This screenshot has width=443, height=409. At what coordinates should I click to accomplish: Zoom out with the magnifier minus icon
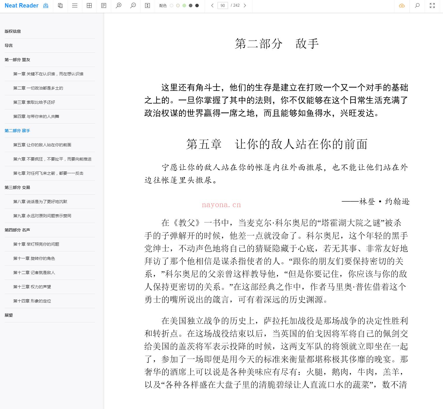pos(133,6)
